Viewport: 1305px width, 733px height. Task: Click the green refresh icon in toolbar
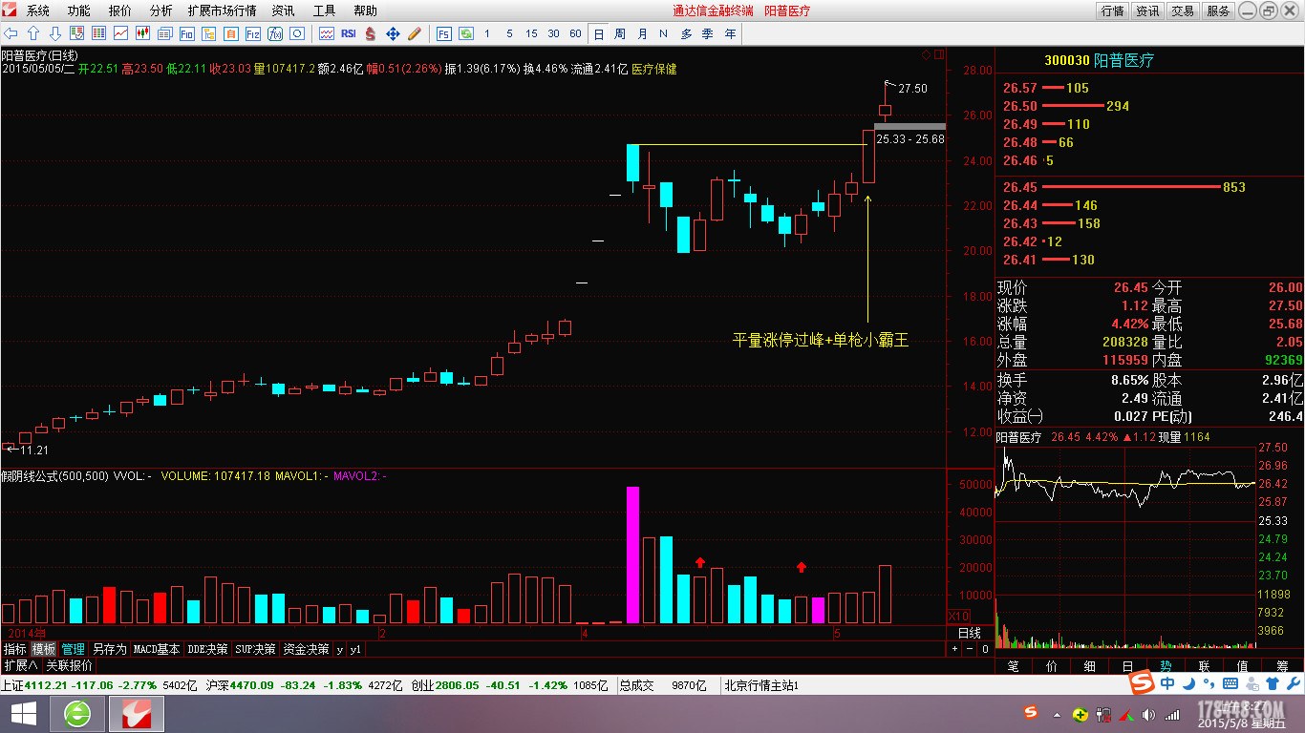pos(466,33)
